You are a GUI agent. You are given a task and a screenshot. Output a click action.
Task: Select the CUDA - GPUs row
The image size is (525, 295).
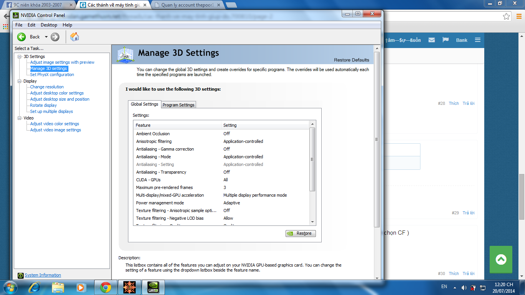click(221, 180)
